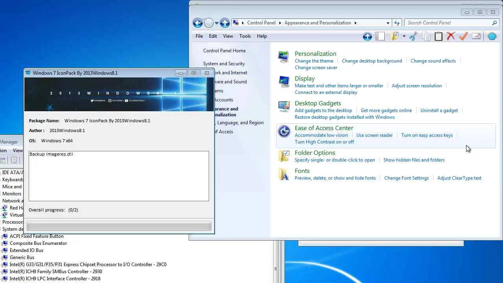Click Turn High Contrast on or off

[x=324, y=142]
